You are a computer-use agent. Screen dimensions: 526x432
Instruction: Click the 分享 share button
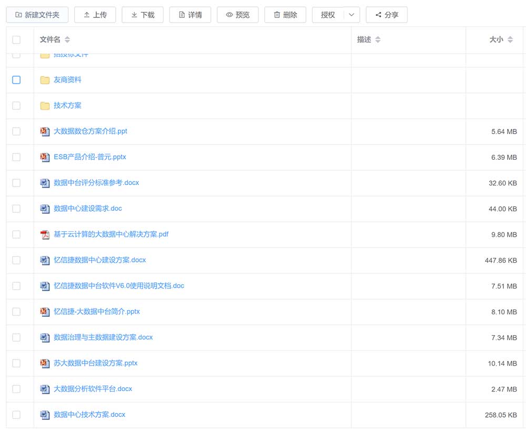[x=387, y=15]
